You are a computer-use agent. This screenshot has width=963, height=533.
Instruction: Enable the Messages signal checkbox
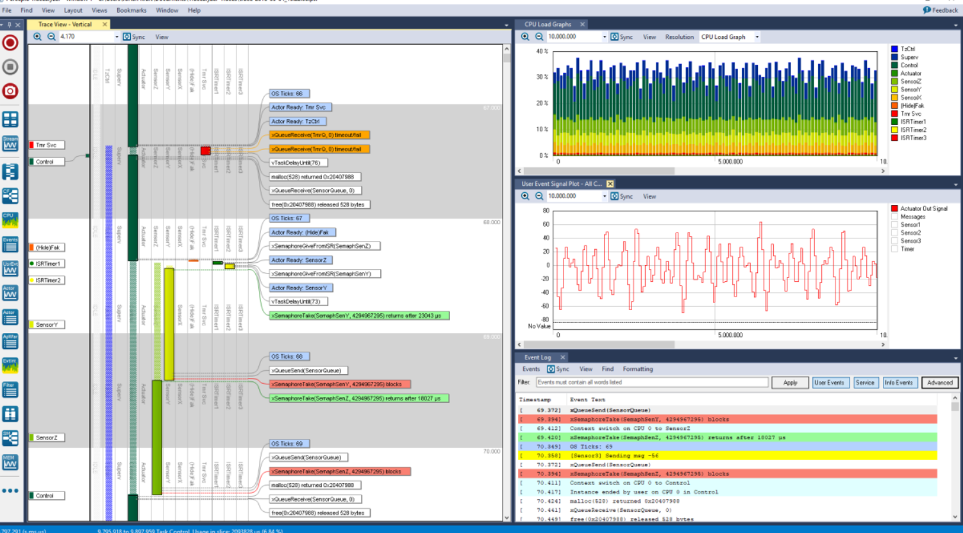(894, 217)
